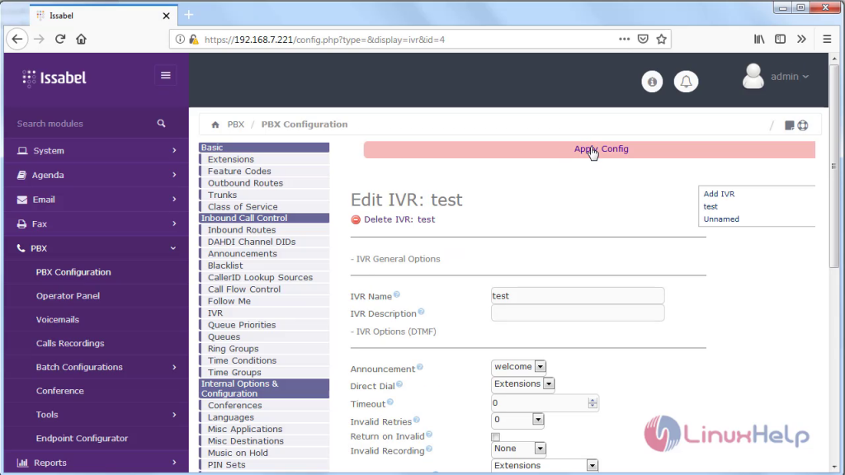The width and height of the screenshot is (845, 475).
Task: Open the admin user dropdown
Action: click(x=790, y=77)
